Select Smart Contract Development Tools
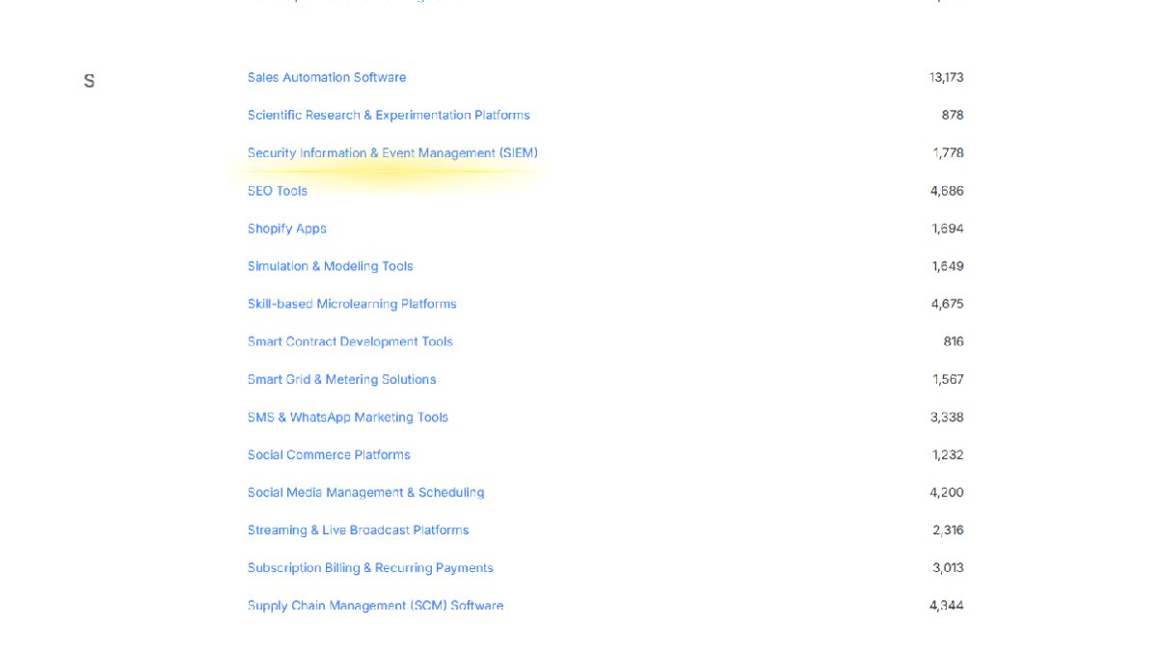The image size is (1157, 651). (349, 341)
